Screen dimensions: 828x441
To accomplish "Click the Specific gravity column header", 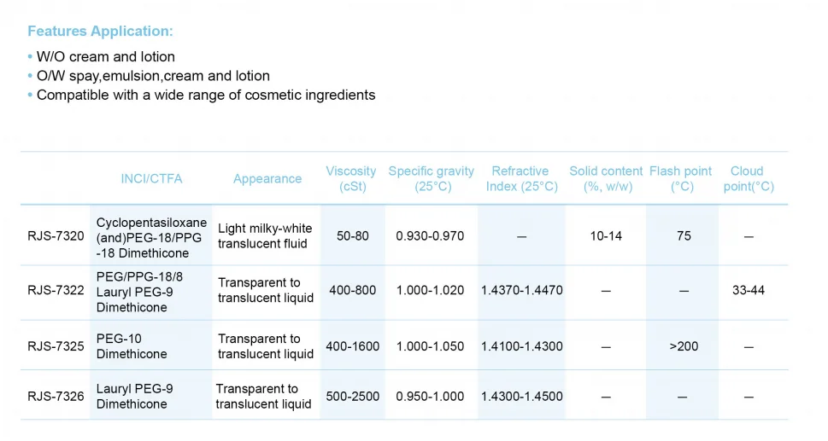I will 432,178.
